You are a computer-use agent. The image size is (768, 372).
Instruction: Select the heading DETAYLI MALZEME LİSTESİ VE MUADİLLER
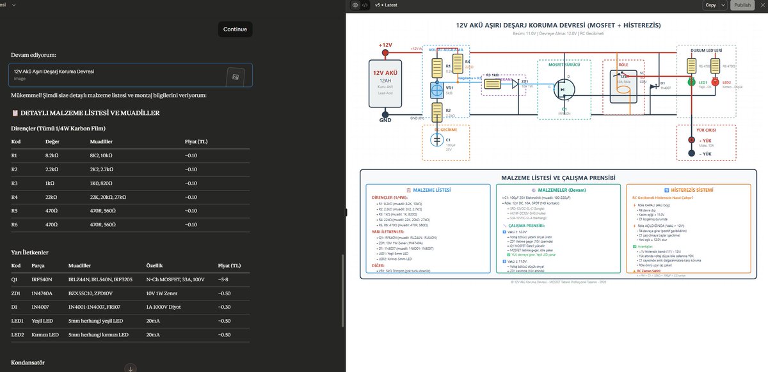tap(90, 113)
